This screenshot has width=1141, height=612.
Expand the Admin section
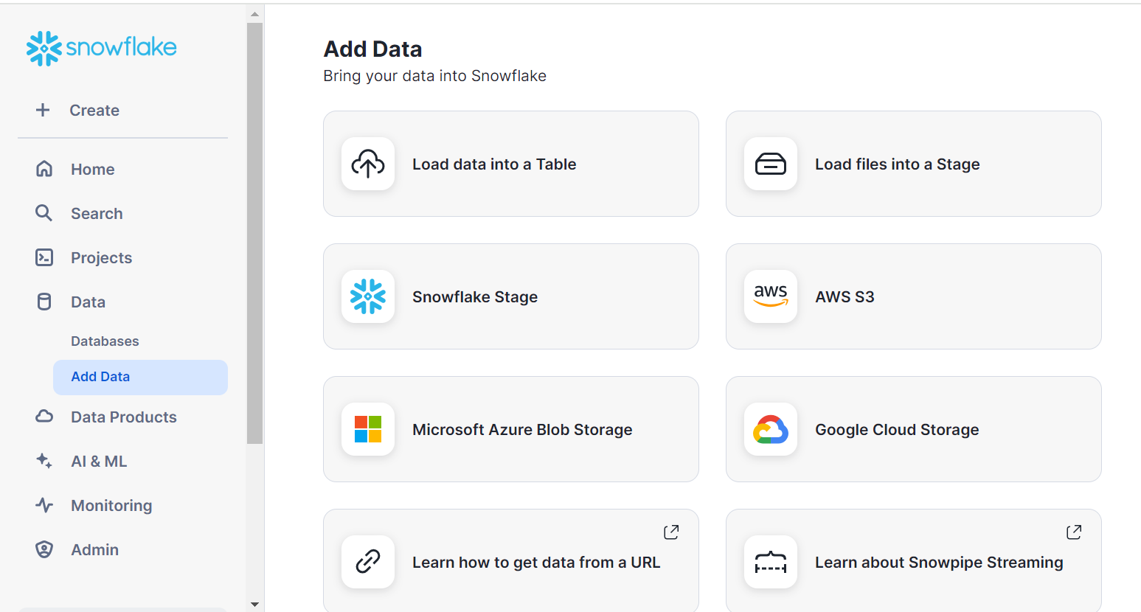(94, 549)
